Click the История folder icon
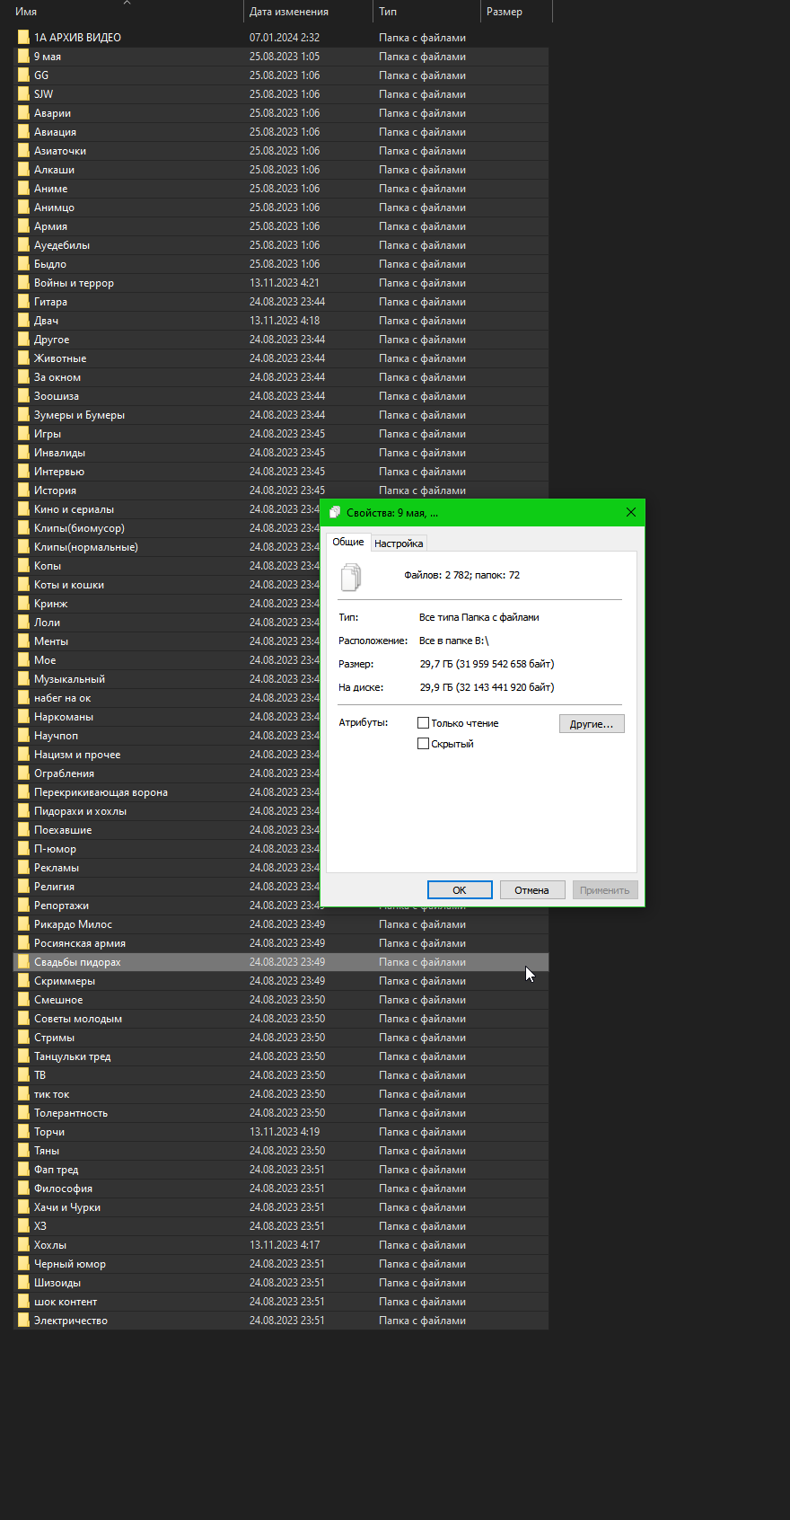 coord(23,490)
